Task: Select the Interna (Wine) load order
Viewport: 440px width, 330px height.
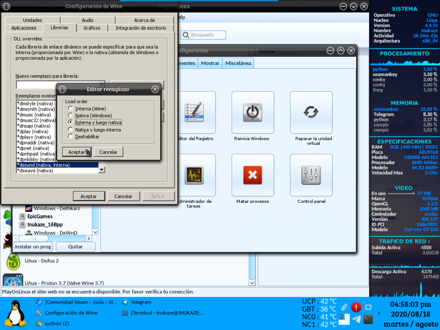Action: [x=70, y=109]
